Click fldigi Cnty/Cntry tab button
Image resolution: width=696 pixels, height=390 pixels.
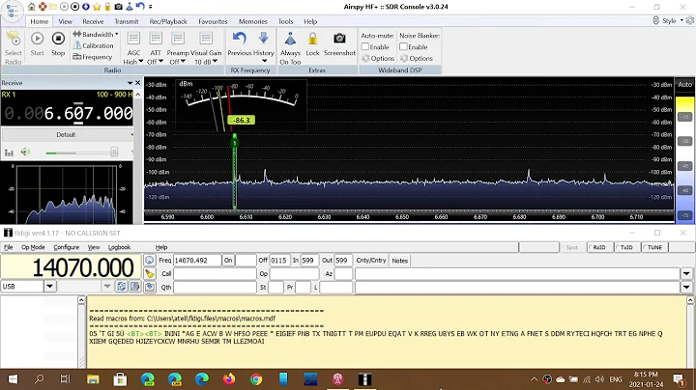pyautogui.click(x=371, y=260)
